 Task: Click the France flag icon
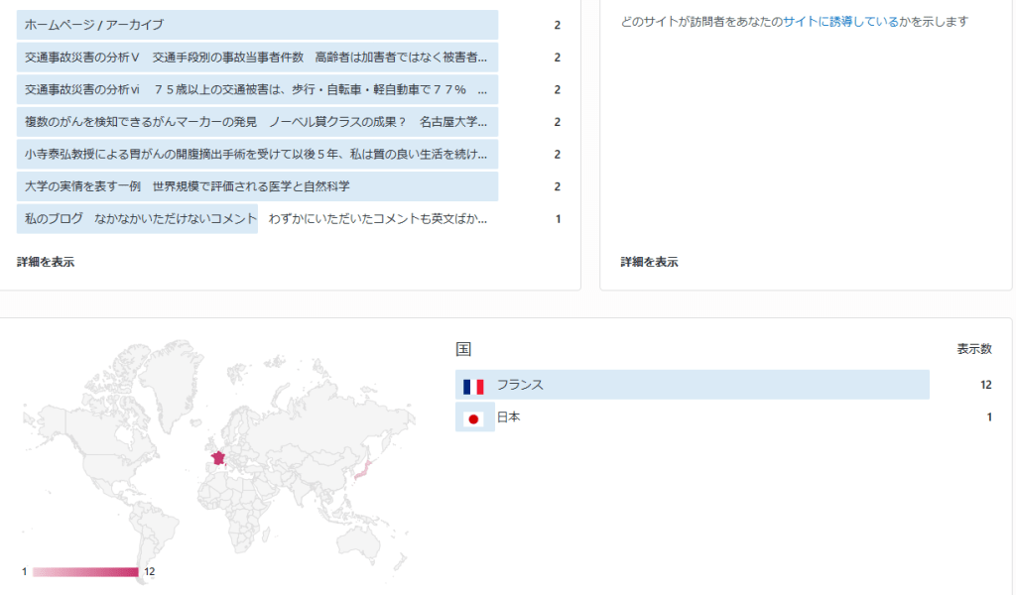pyautogui.click(x=473, y=386)
